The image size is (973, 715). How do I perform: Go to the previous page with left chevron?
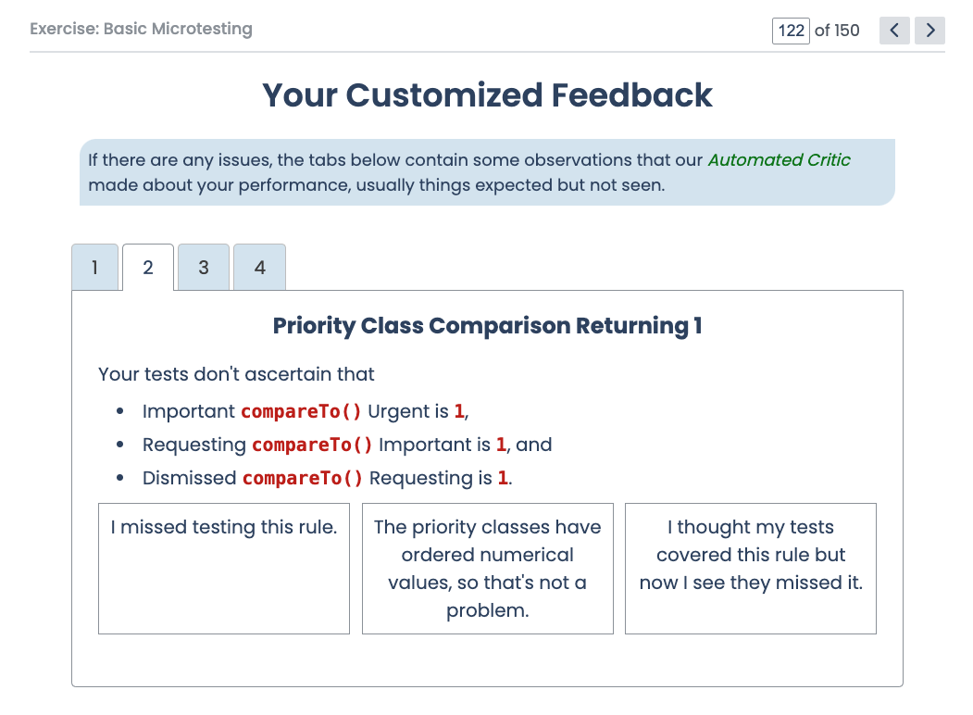pyautogui.click(x=894, y=31)
